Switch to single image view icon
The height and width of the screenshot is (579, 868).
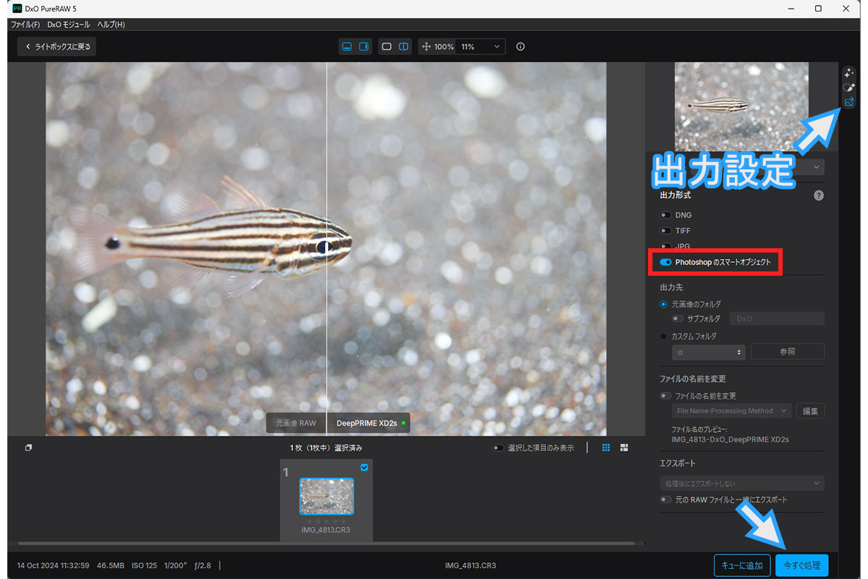[386, 46]
